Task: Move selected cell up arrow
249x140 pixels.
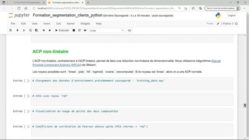Action: [44, 30]
